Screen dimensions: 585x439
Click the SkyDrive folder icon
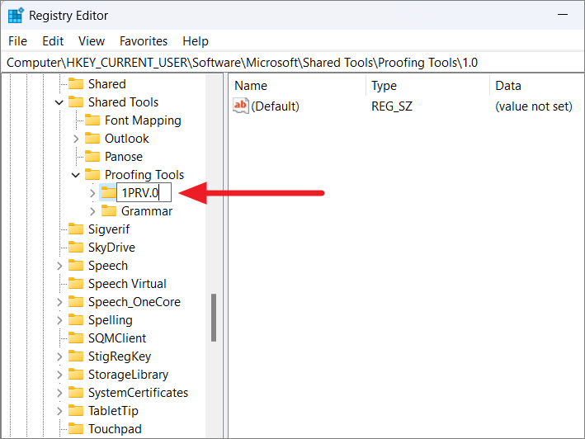[76, 248]
